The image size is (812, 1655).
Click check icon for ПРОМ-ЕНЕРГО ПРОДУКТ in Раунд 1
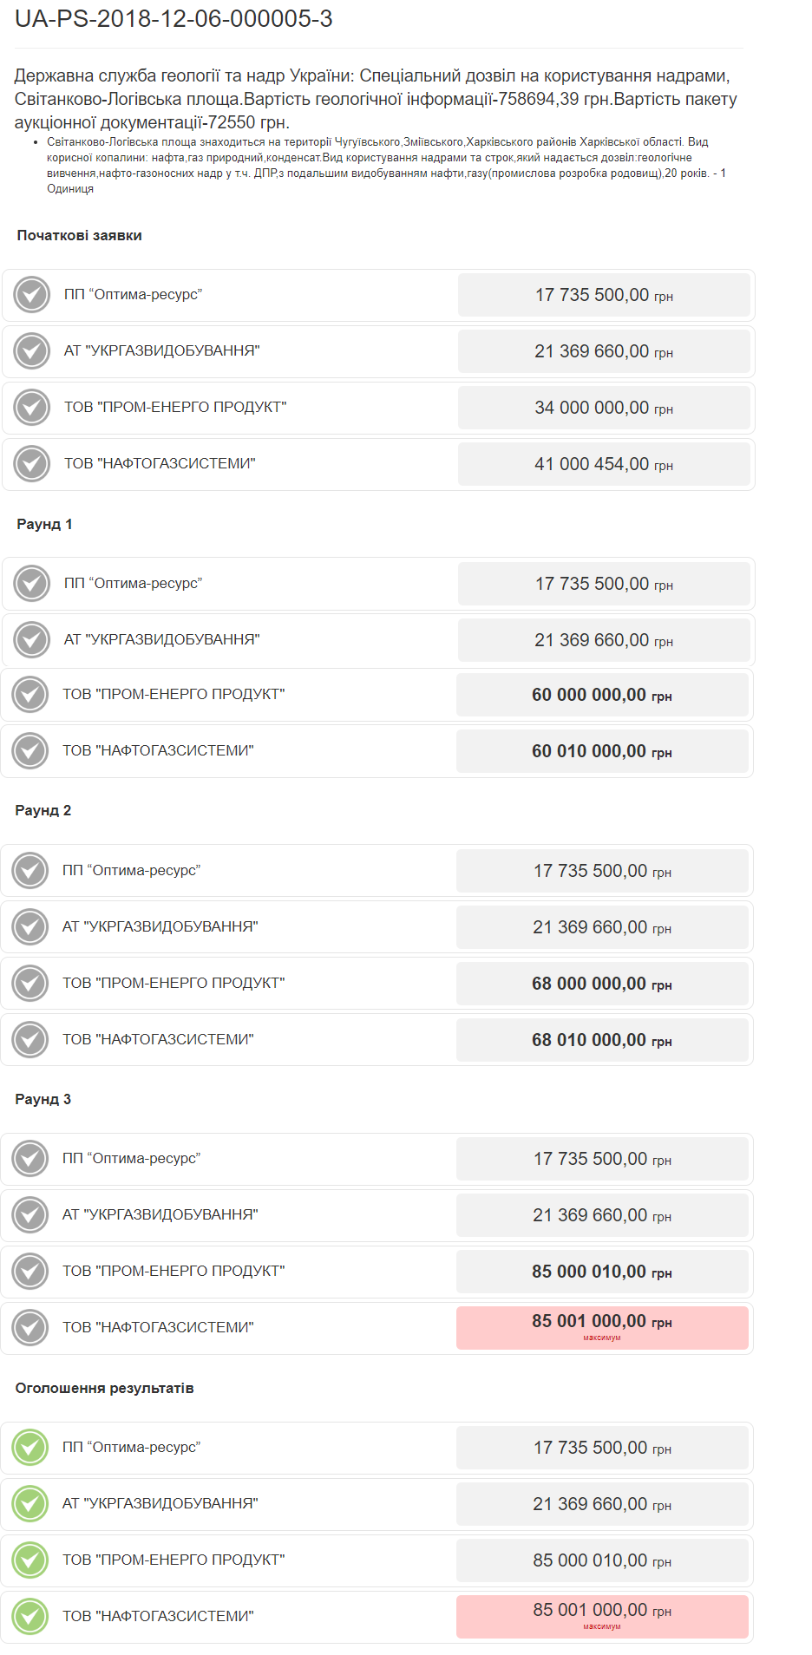coord(30,695)
